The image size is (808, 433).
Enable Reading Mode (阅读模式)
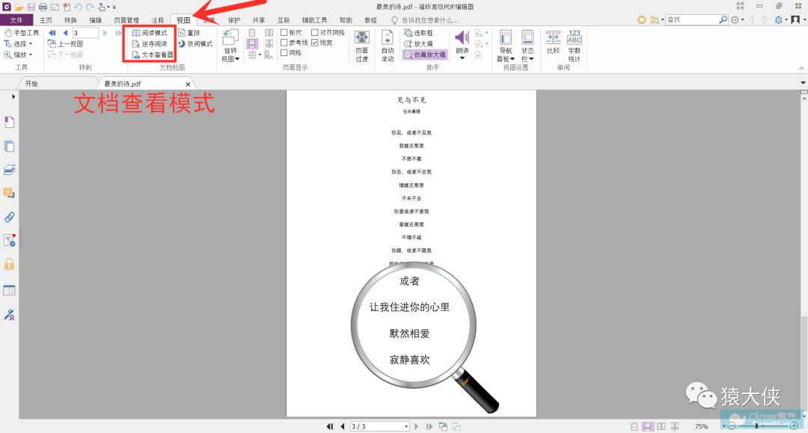click(150, 32)
